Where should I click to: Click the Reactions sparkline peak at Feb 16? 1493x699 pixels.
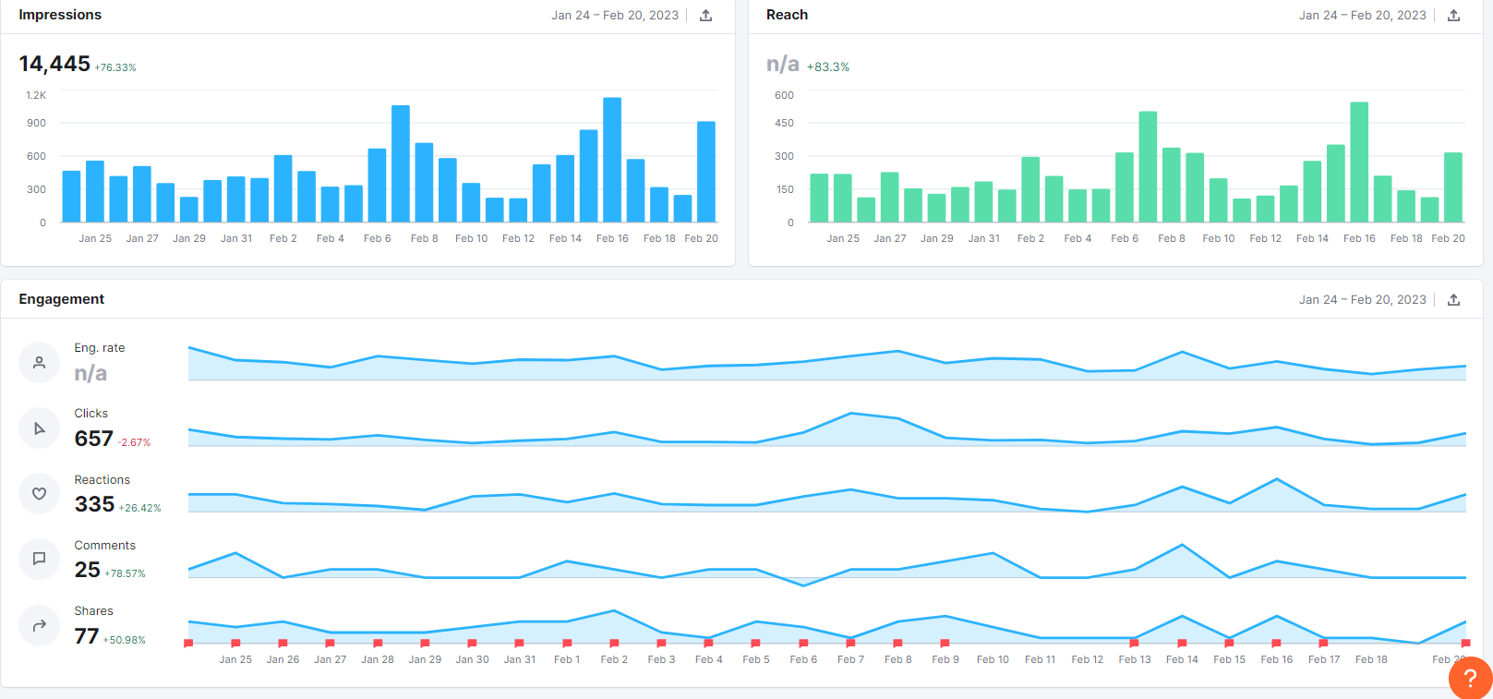[x=1277, y=479]
